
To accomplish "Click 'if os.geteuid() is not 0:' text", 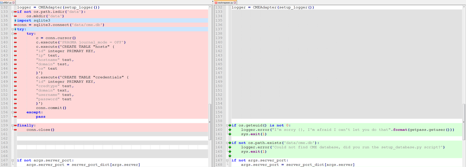I will (x=261, y=125).
